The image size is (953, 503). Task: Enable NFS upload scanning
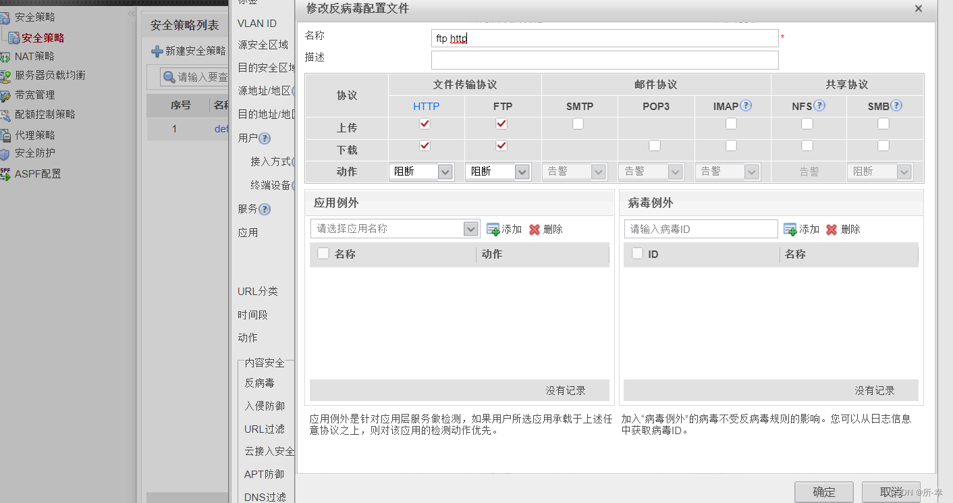point(807,124)
